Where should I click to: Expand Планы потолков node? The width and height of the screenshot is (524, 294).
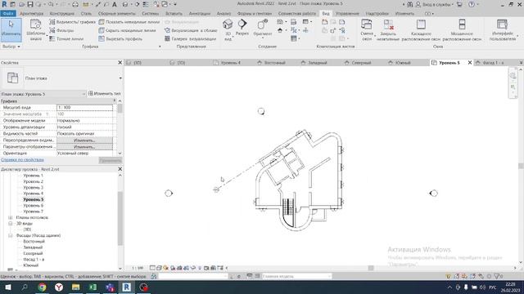pos(11,217)
